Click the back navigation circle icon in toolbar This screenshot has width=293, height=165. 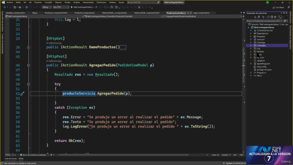point(5,7)
